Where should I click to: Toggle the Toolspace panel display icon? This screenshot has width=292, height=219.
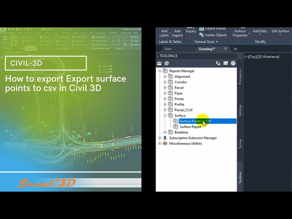click(225, 63)
